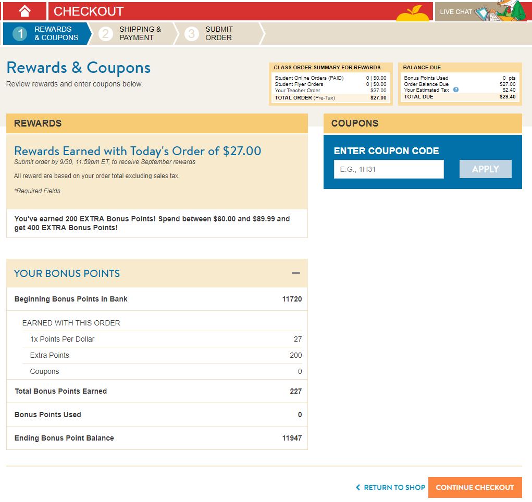Click the Total Due amount of $29.40

[507, 97]
